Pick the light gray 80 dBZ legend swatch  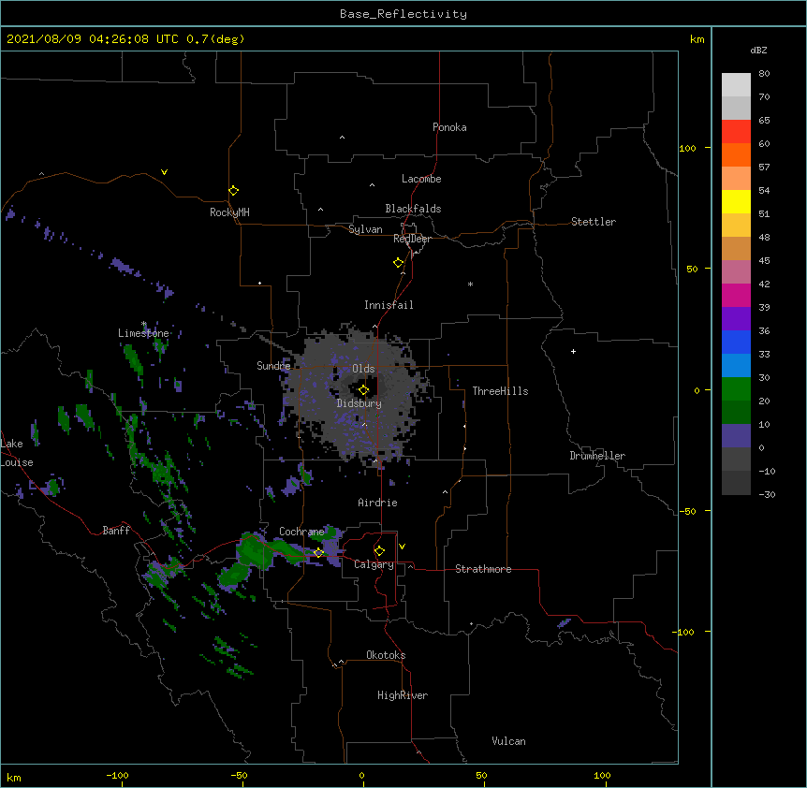tap(736, 85)
